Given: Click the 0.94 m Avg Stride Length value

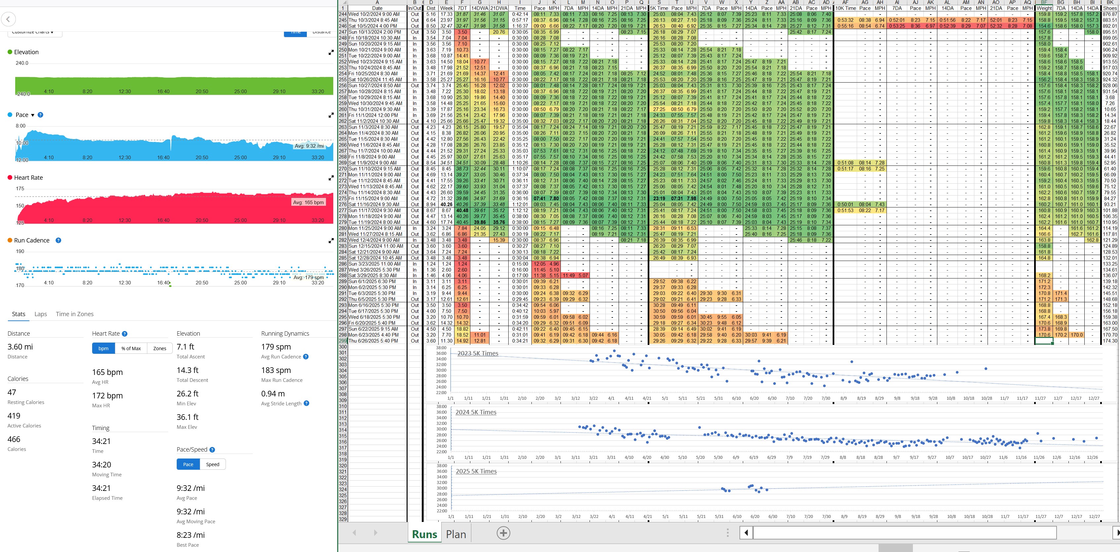Looking at the screenshot, I should coord(273,394).
